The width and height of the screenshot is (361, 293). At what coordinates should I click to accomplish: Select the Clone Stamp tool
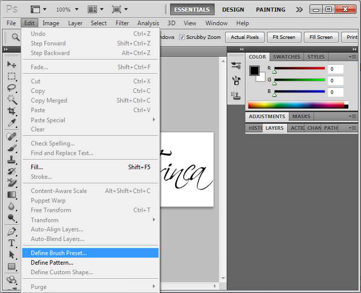pos(12,160)
